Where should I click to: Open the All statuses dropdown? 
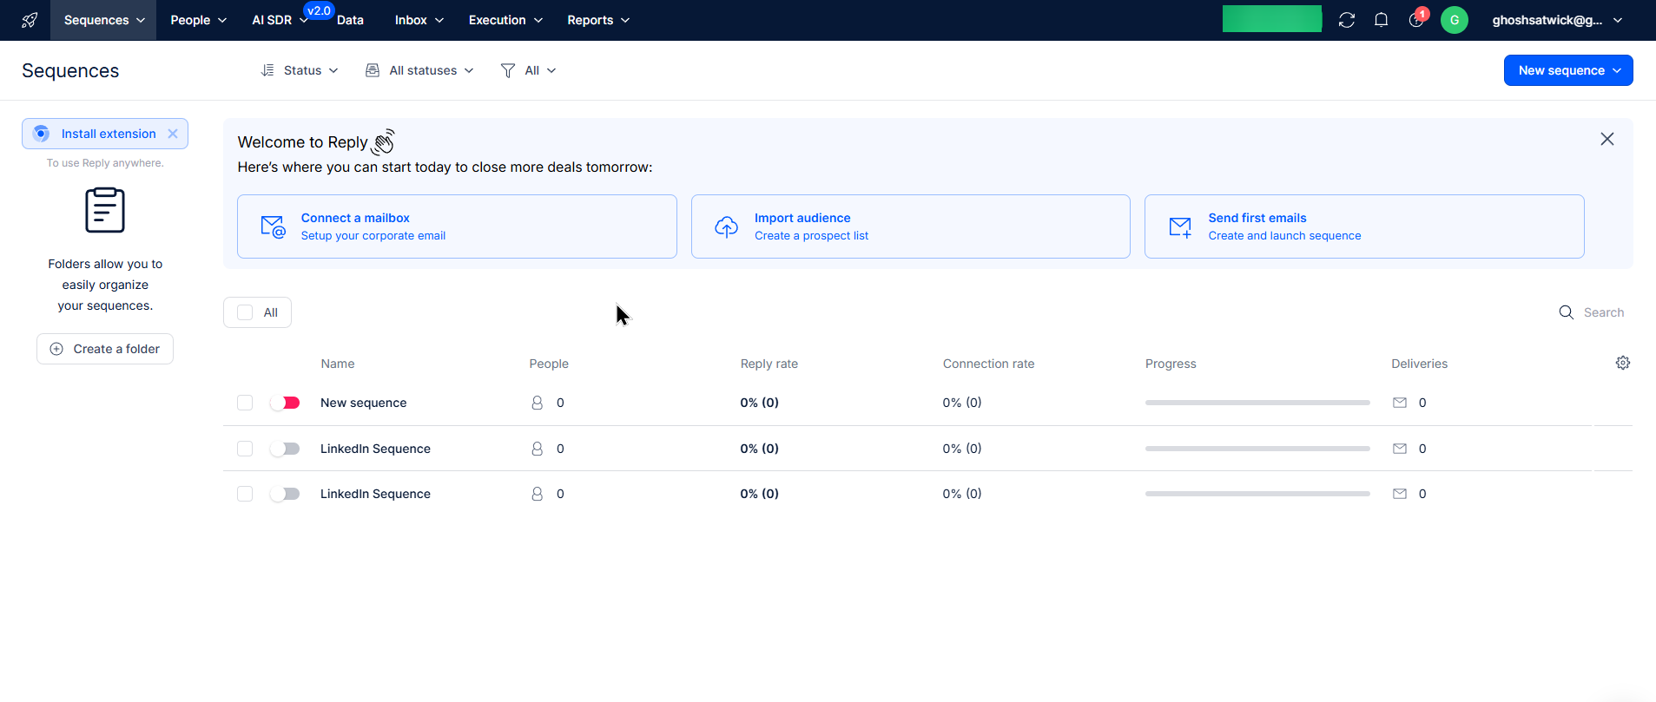(419, 70)
